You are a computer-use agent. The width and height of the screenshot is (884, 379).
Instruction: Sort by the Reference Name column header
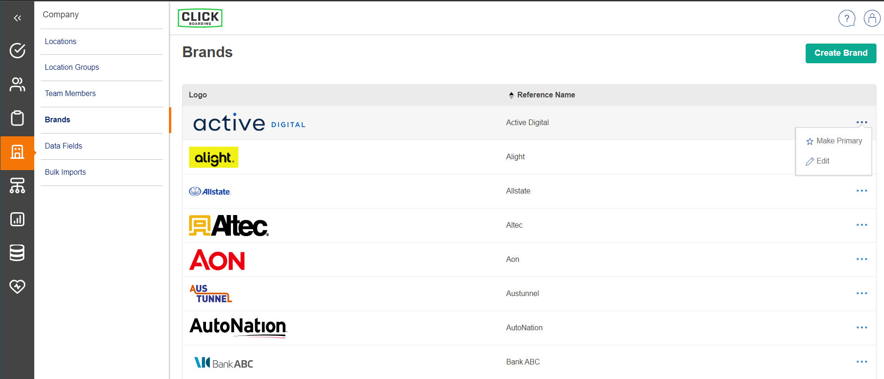click(x=546, y=95)
